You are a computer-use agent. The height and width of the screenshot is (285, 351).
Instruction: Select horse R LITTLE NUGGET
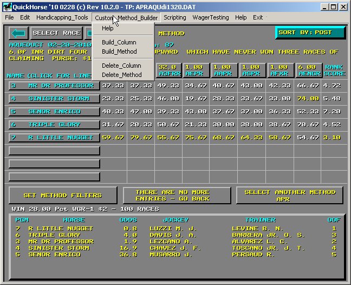[x=54, y=138]
